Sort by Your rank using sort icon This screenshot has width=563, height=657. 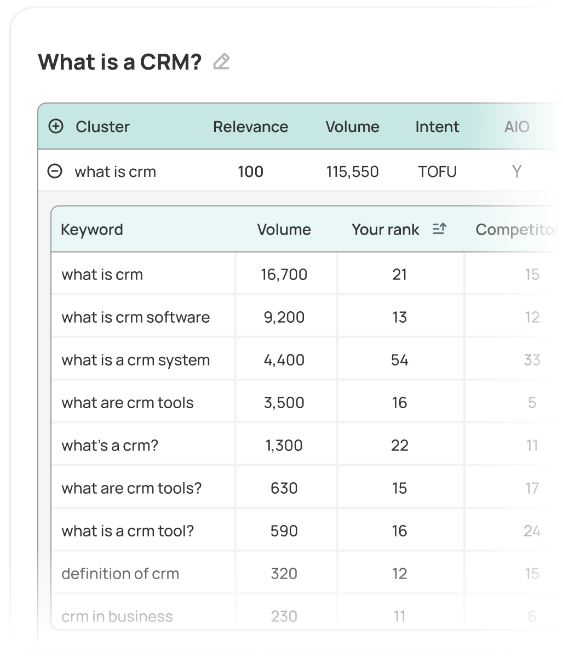pos(439,229)
